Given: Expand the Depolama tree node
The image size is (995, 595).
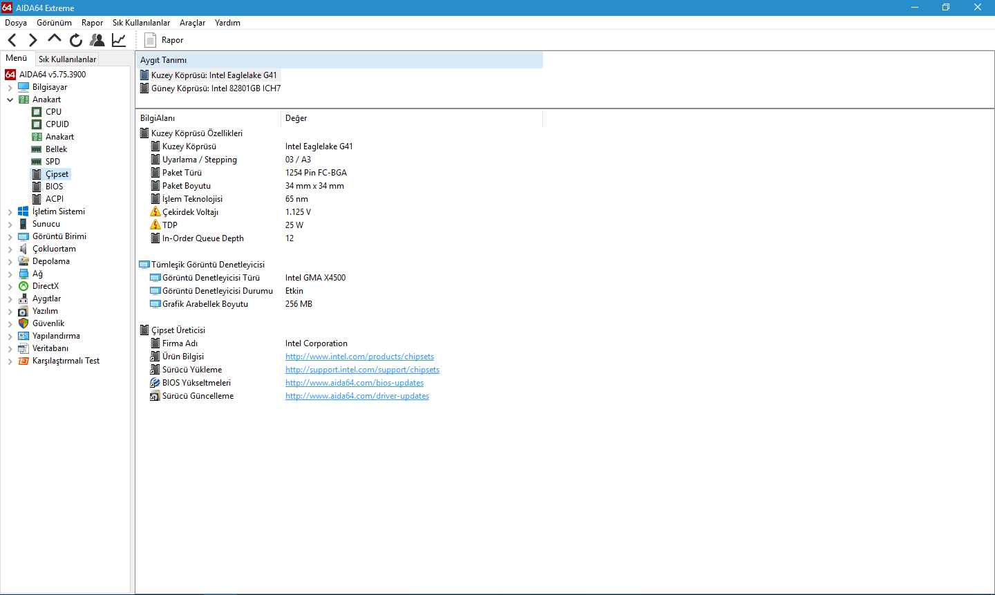Looking at the screenshot, I should point(10,262).
